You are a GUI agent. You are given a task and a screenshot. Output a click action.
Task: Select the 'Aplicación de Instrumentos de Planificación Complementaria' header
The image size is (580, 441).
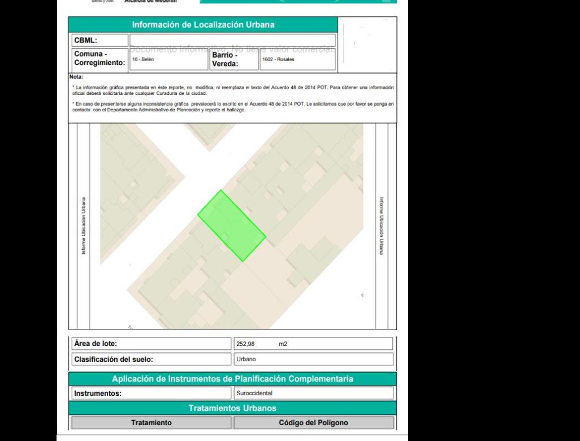click(x=233, y=379)
